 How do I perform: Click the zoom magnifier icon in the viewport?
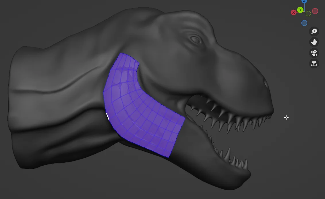314,31
